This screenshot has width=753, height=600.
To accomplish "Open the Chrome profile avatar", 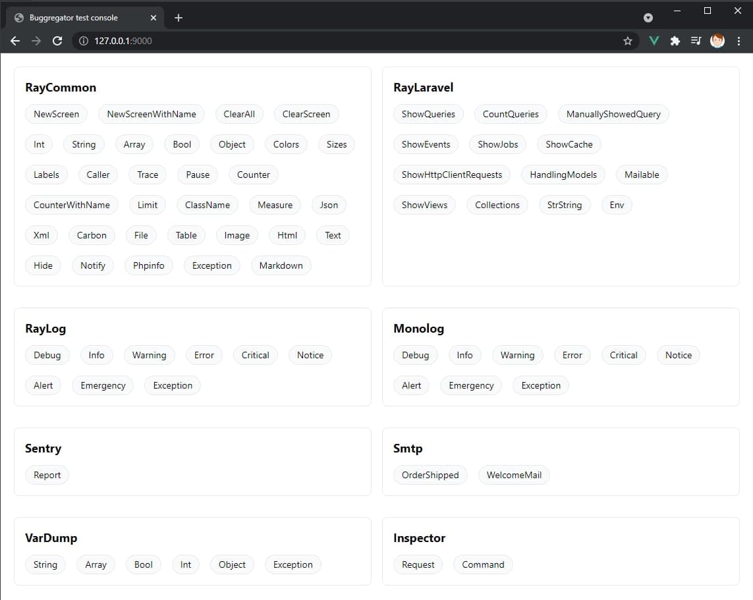I will pos(717,41).
